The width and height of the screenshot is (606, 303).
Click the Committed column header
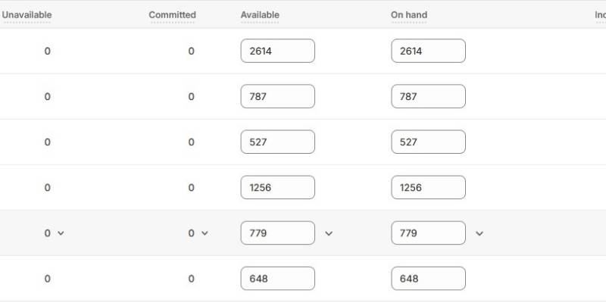point(172,15)
